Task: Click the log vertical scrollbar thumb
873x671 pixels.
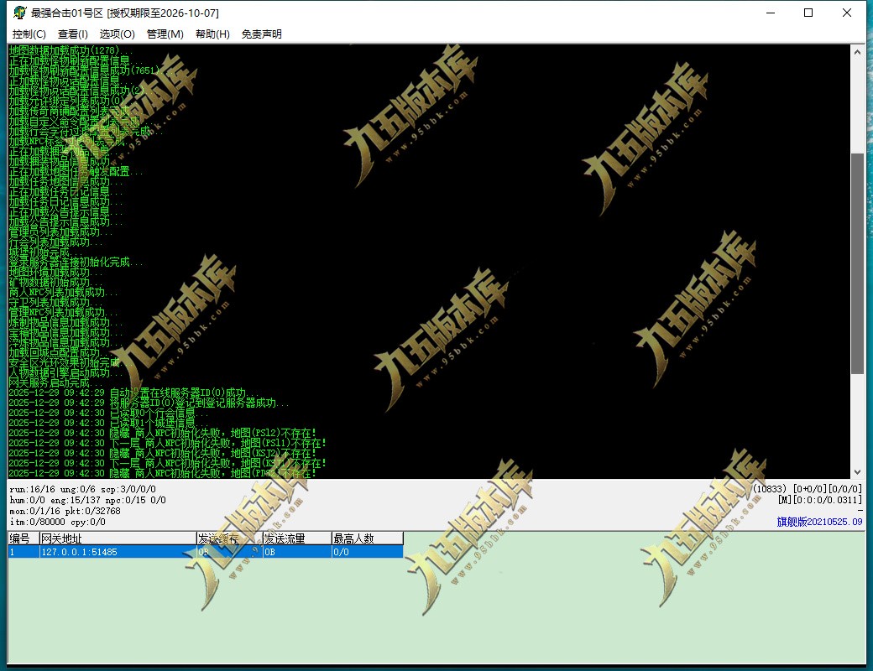Action: point(857,263)
